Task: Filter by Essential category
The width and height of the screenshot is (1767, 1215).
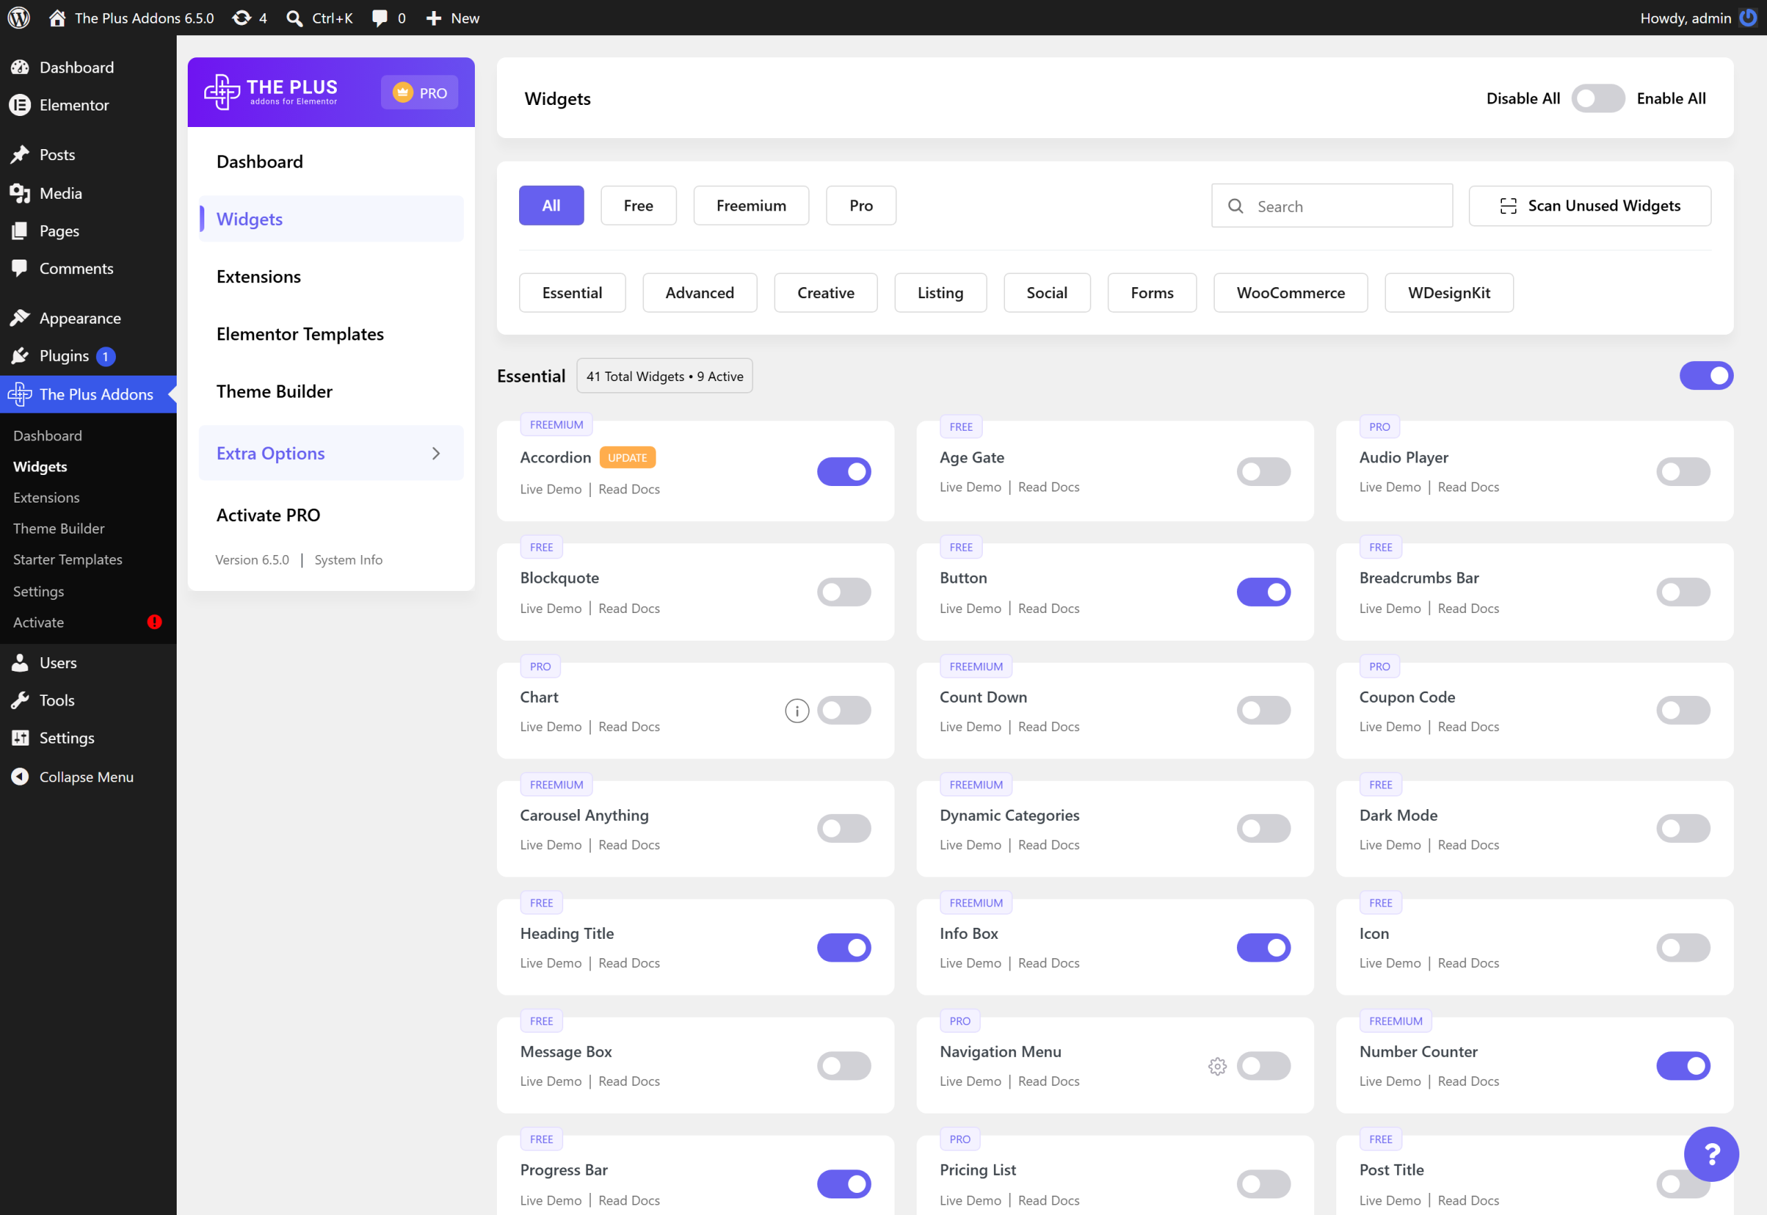Action: [x=572, y=293]
